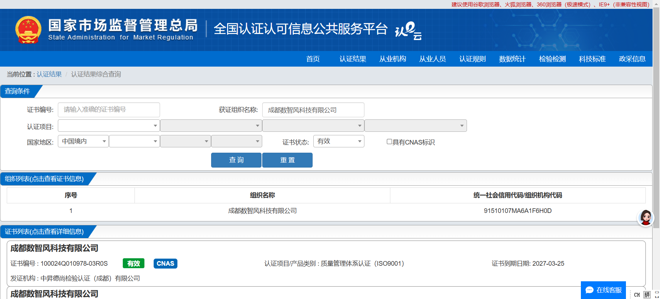Open the 国家地区 dropdown showing 中国境内
The image size is (660, 299).
pyautogui.click(x=83, y=141)
